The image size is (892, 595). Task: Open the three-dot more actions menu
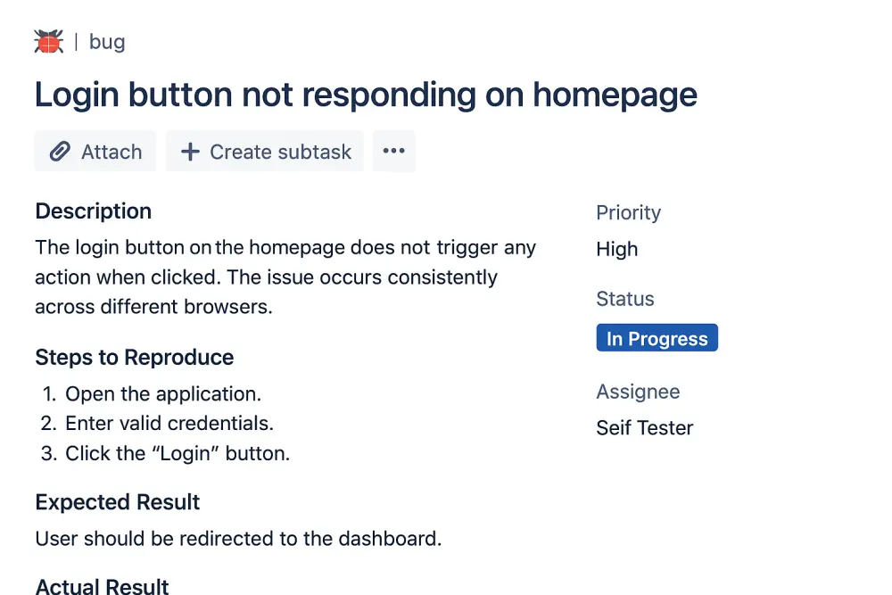393,152
